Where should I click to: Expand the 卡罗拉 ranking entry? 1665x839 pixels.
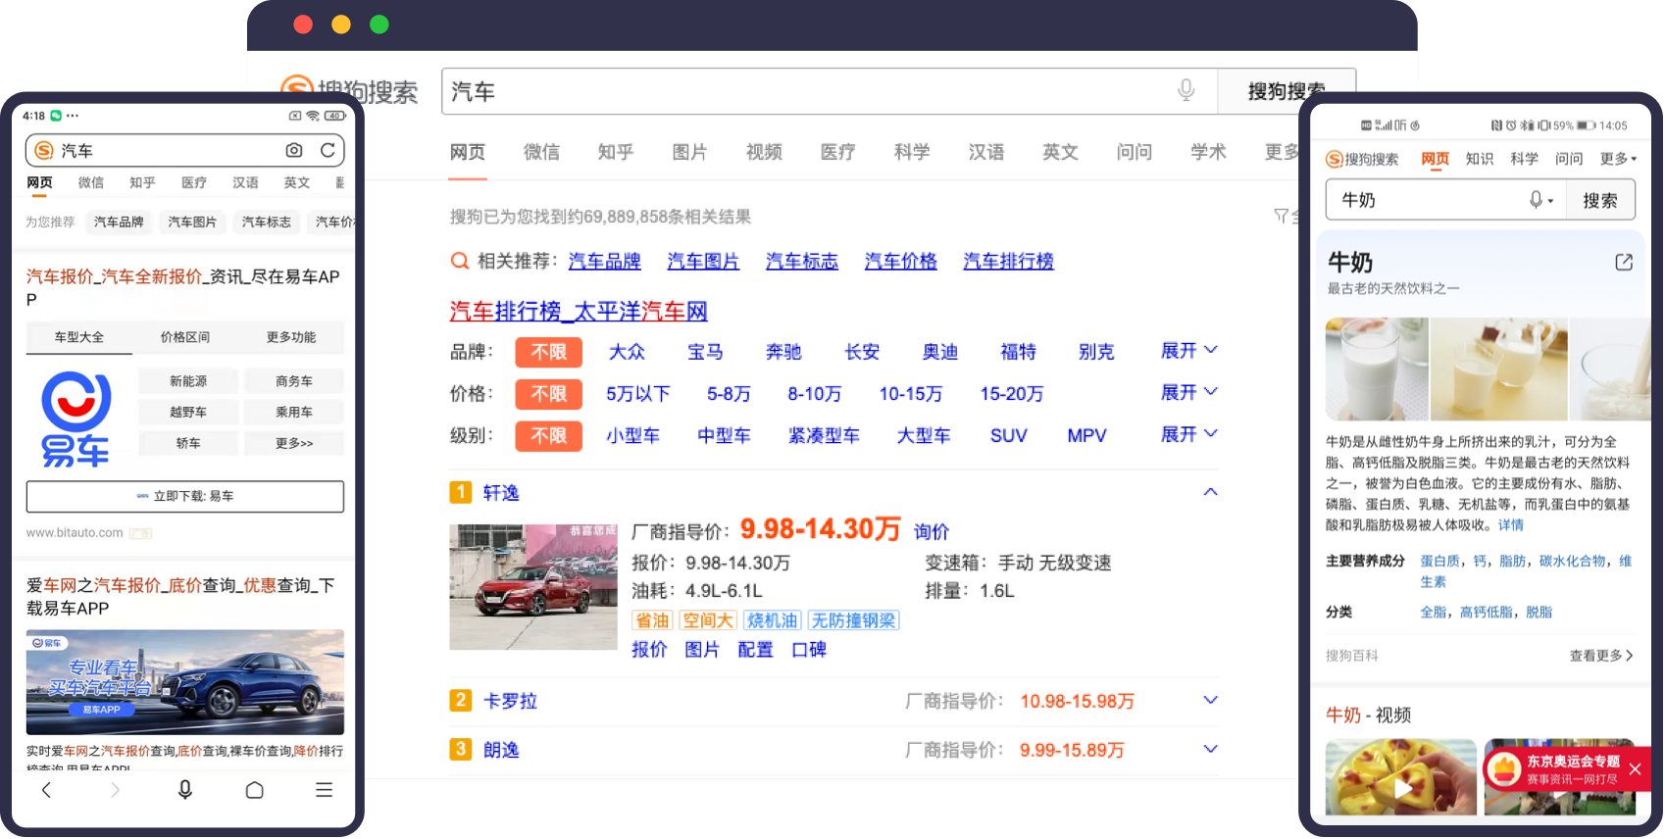pos(1210,700)
